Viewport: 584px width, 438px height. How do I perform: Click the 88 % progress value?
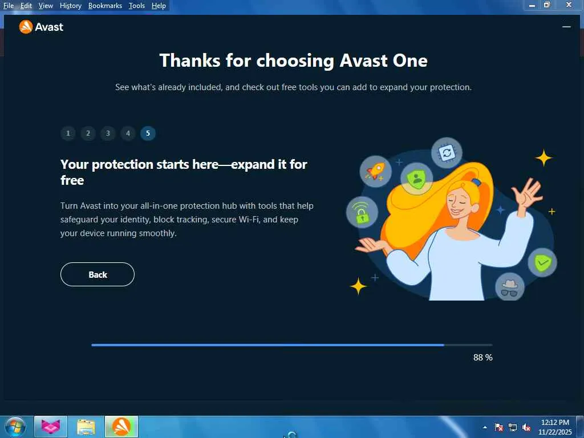coord(482,358)
